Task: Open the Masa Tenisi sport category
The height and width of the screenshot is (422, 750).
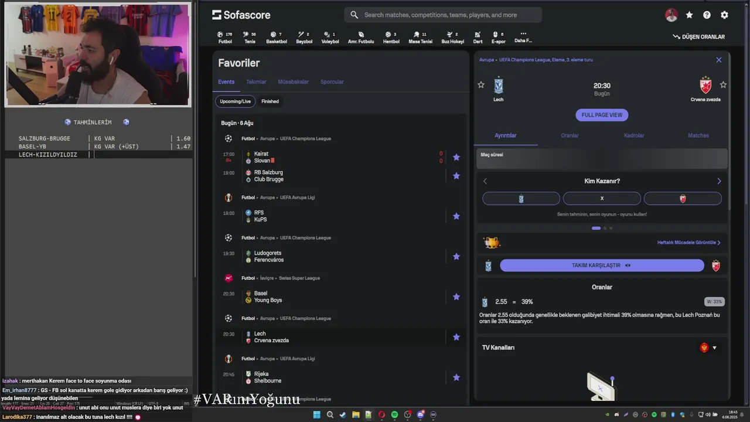Action: coord(420,38)
